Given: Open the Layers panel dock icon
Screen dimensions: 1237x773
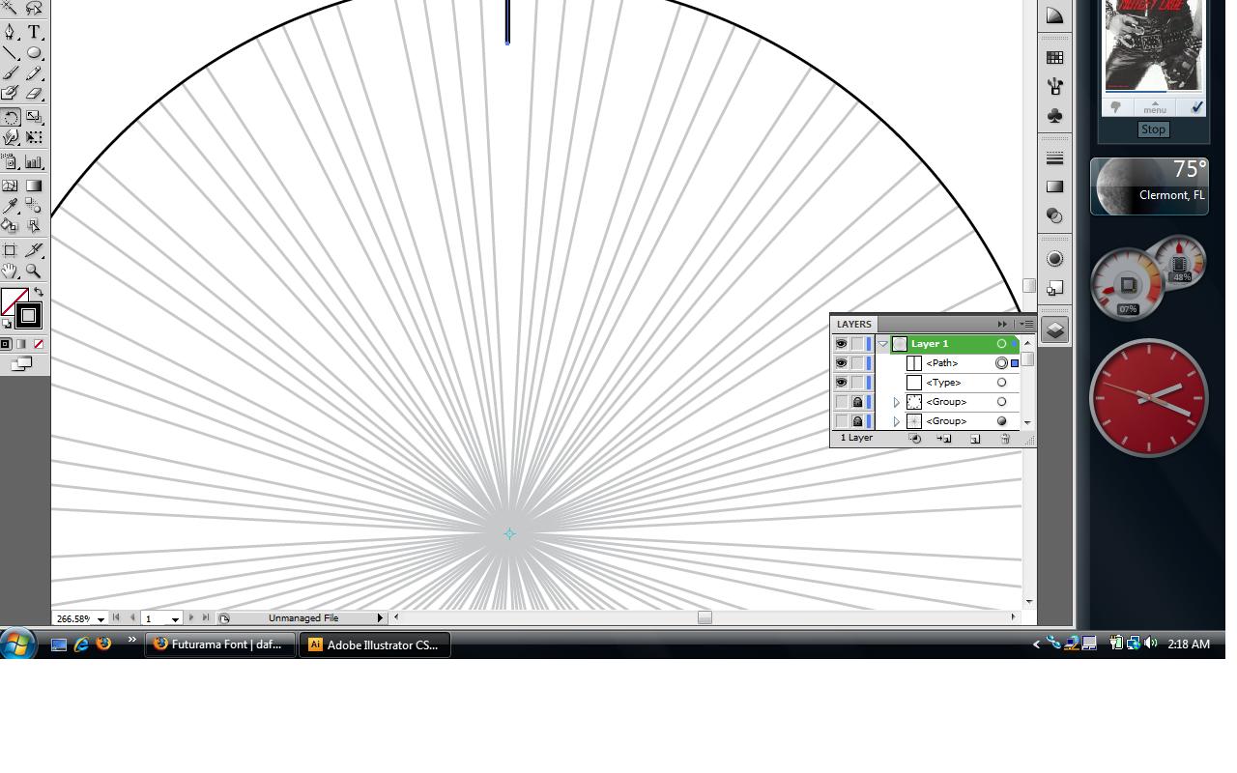Looking at the screenshot, I should click(x=1054, y=329).
